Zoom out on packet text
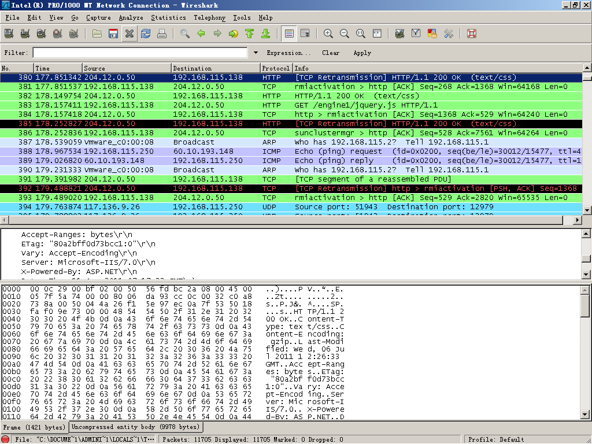Screen dimensions: 592x444 click(345, 34)
